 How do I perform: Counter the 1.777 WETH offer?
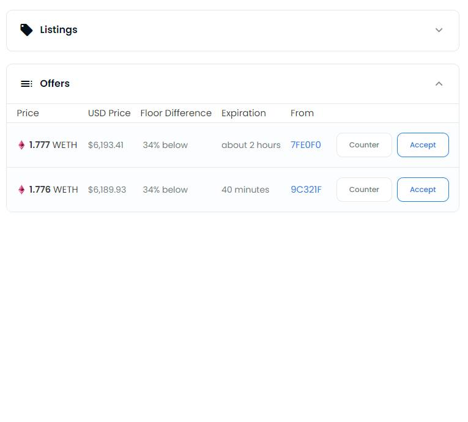pyautogui.click(x=364, y=145)
